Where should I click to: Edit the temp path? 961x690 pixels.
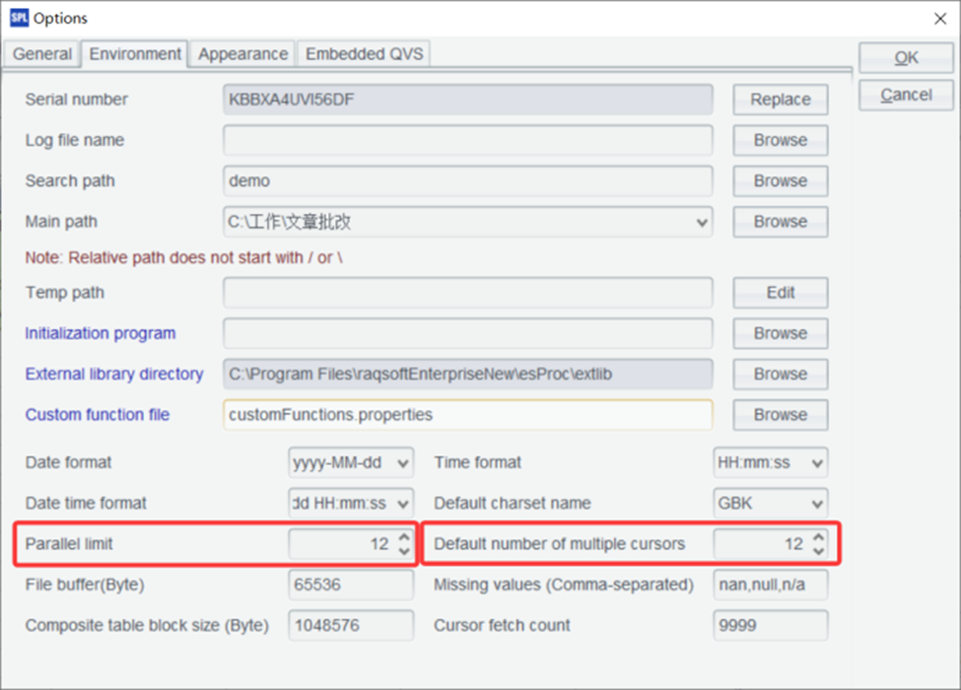pos(780,292)
